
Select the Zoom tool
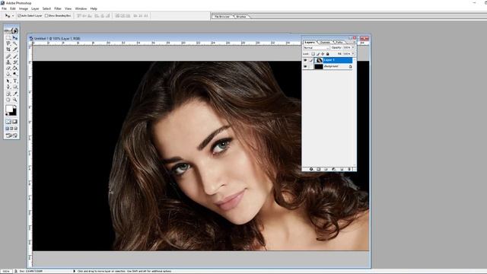pos(15,100)
